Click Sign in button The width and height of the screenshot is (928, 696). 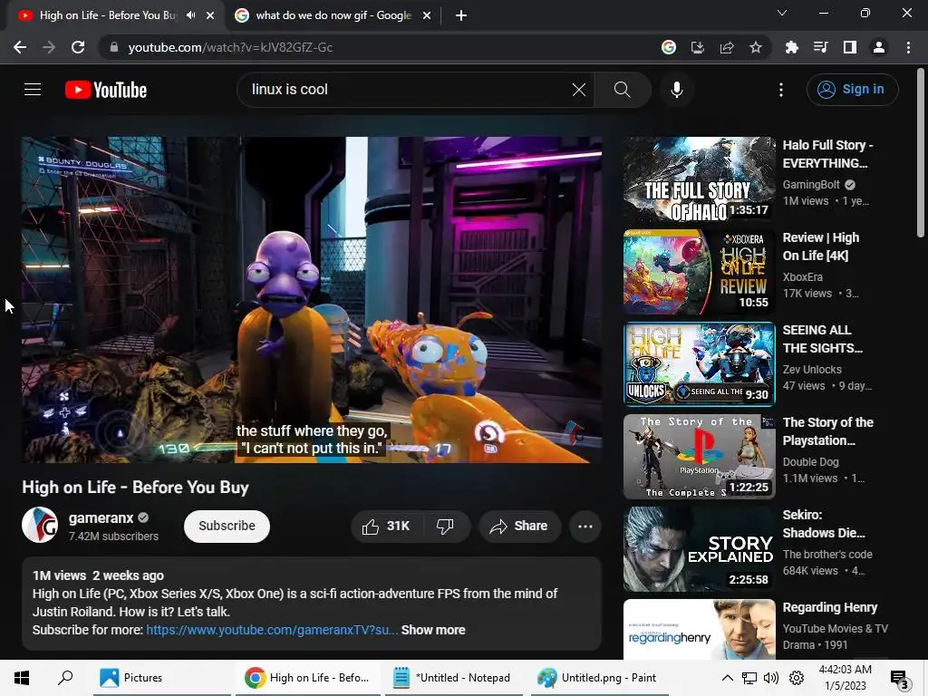pyautogui.click(x=852, y=90)
